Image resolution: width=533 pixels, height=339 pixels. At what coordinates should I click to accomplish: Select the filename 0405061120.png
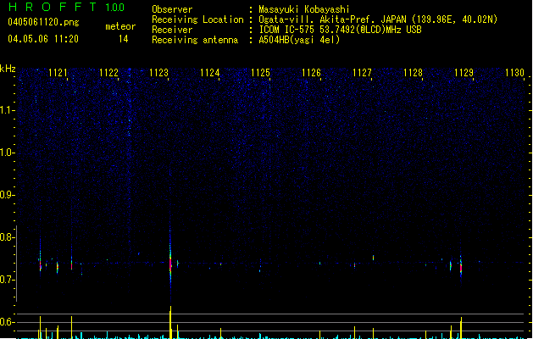tap(43, 22)
